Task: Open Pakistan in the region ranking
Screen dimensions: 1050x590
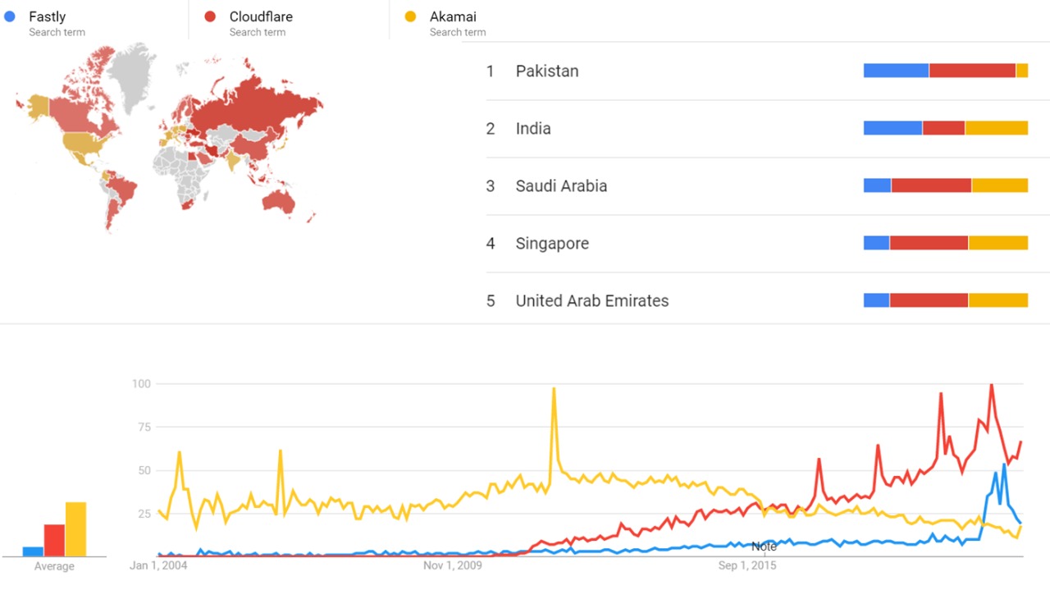Action: 547,71
